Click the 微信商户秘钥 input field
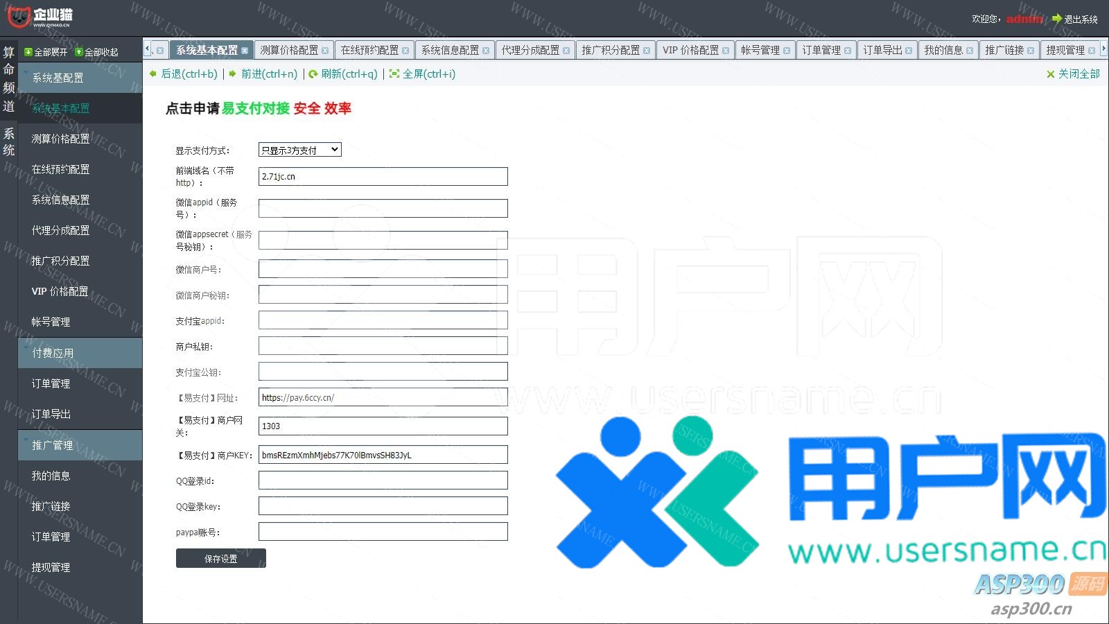This screenshot has height=624, width=1109. (383, 295)
